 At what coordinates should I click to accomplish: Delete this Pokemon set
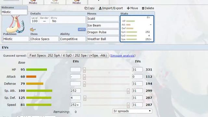(x=148, y=8)
